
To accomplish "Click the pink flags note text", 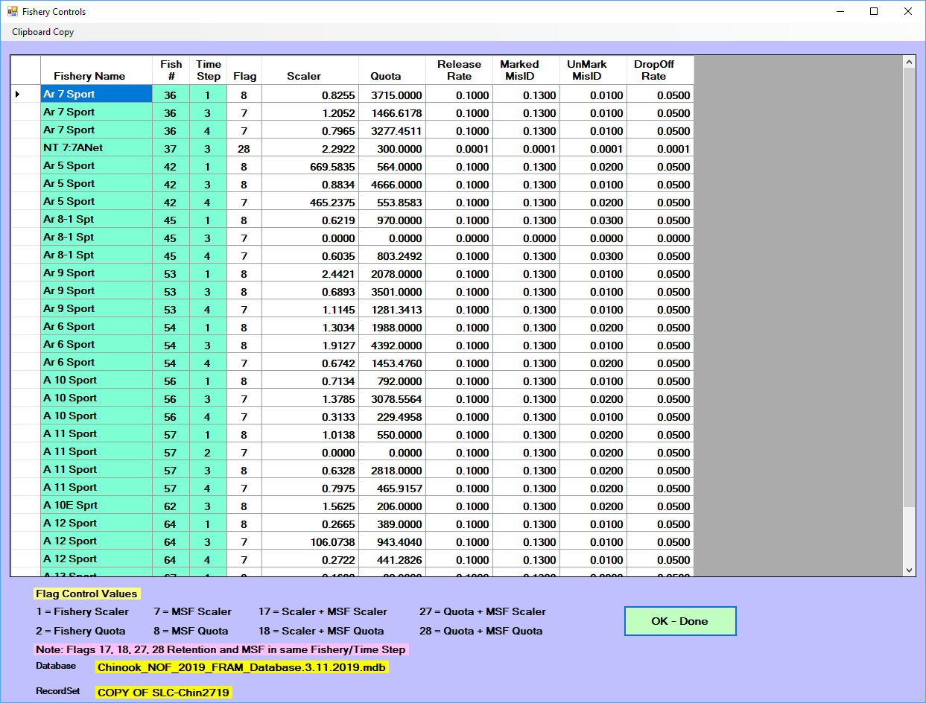I will pyautogui.click(x=221, y=649).
